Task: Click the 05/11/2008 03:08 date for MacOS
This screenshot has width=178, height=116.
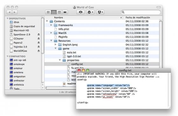Action: coord(137,33)
